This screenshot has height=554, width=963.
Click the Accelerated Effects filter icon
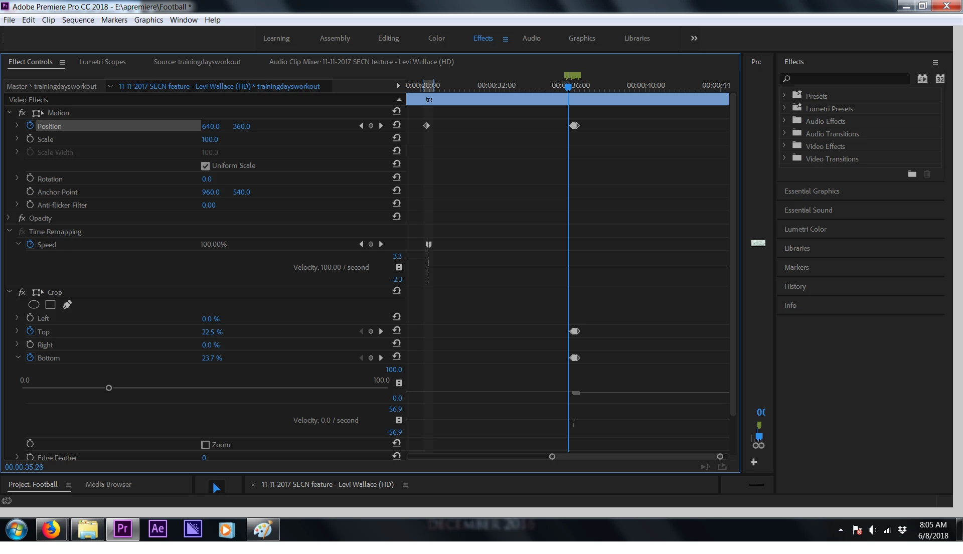922,79
